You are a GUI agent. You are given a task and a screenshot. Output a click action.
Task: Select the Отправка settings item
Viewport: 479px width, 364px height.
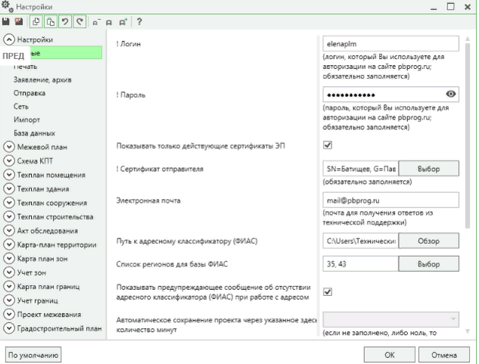30,93
